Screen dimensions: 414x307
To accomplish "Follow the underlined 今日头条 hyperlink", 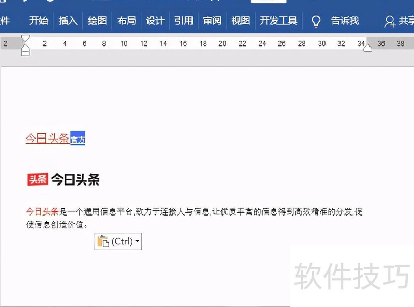I will coord(47,139).
